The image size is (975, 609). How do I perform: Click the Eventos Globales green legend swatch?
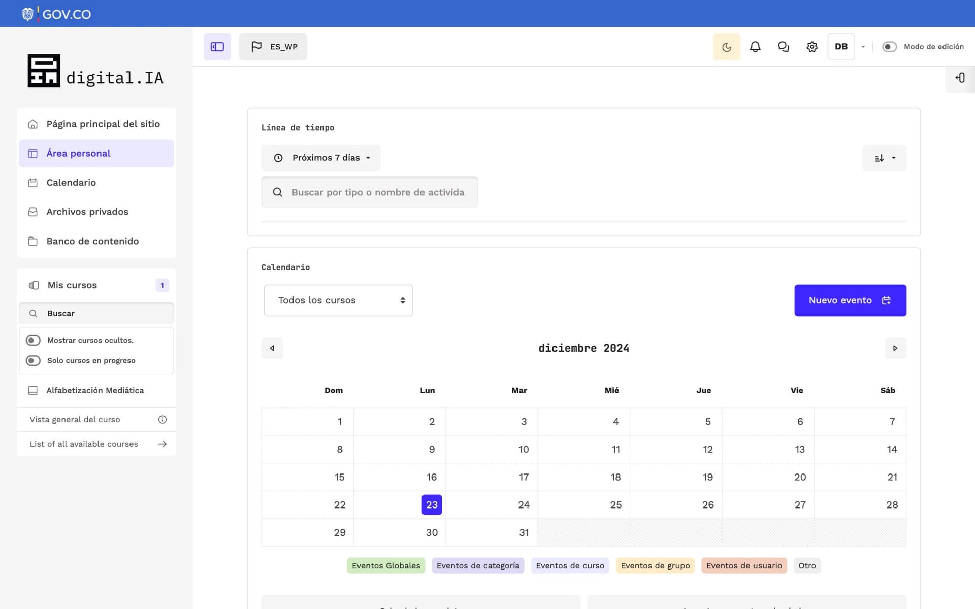[x=386, y=566]
